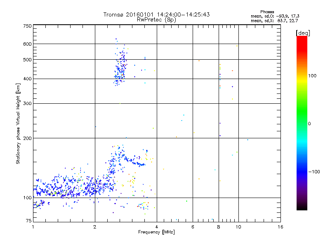Click the x-axis tick label '8'
Viewport: 330px width, 247px height.
[x=219, y=227]
